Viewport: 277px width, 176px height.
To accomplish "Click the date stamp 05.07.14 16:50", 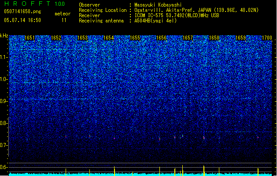I will [x=22, y=20].
